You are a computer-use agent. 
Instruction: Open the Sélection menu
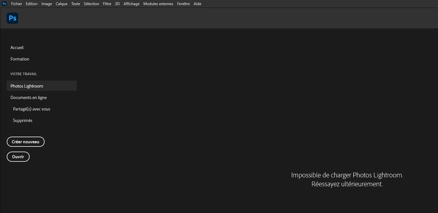91,4
